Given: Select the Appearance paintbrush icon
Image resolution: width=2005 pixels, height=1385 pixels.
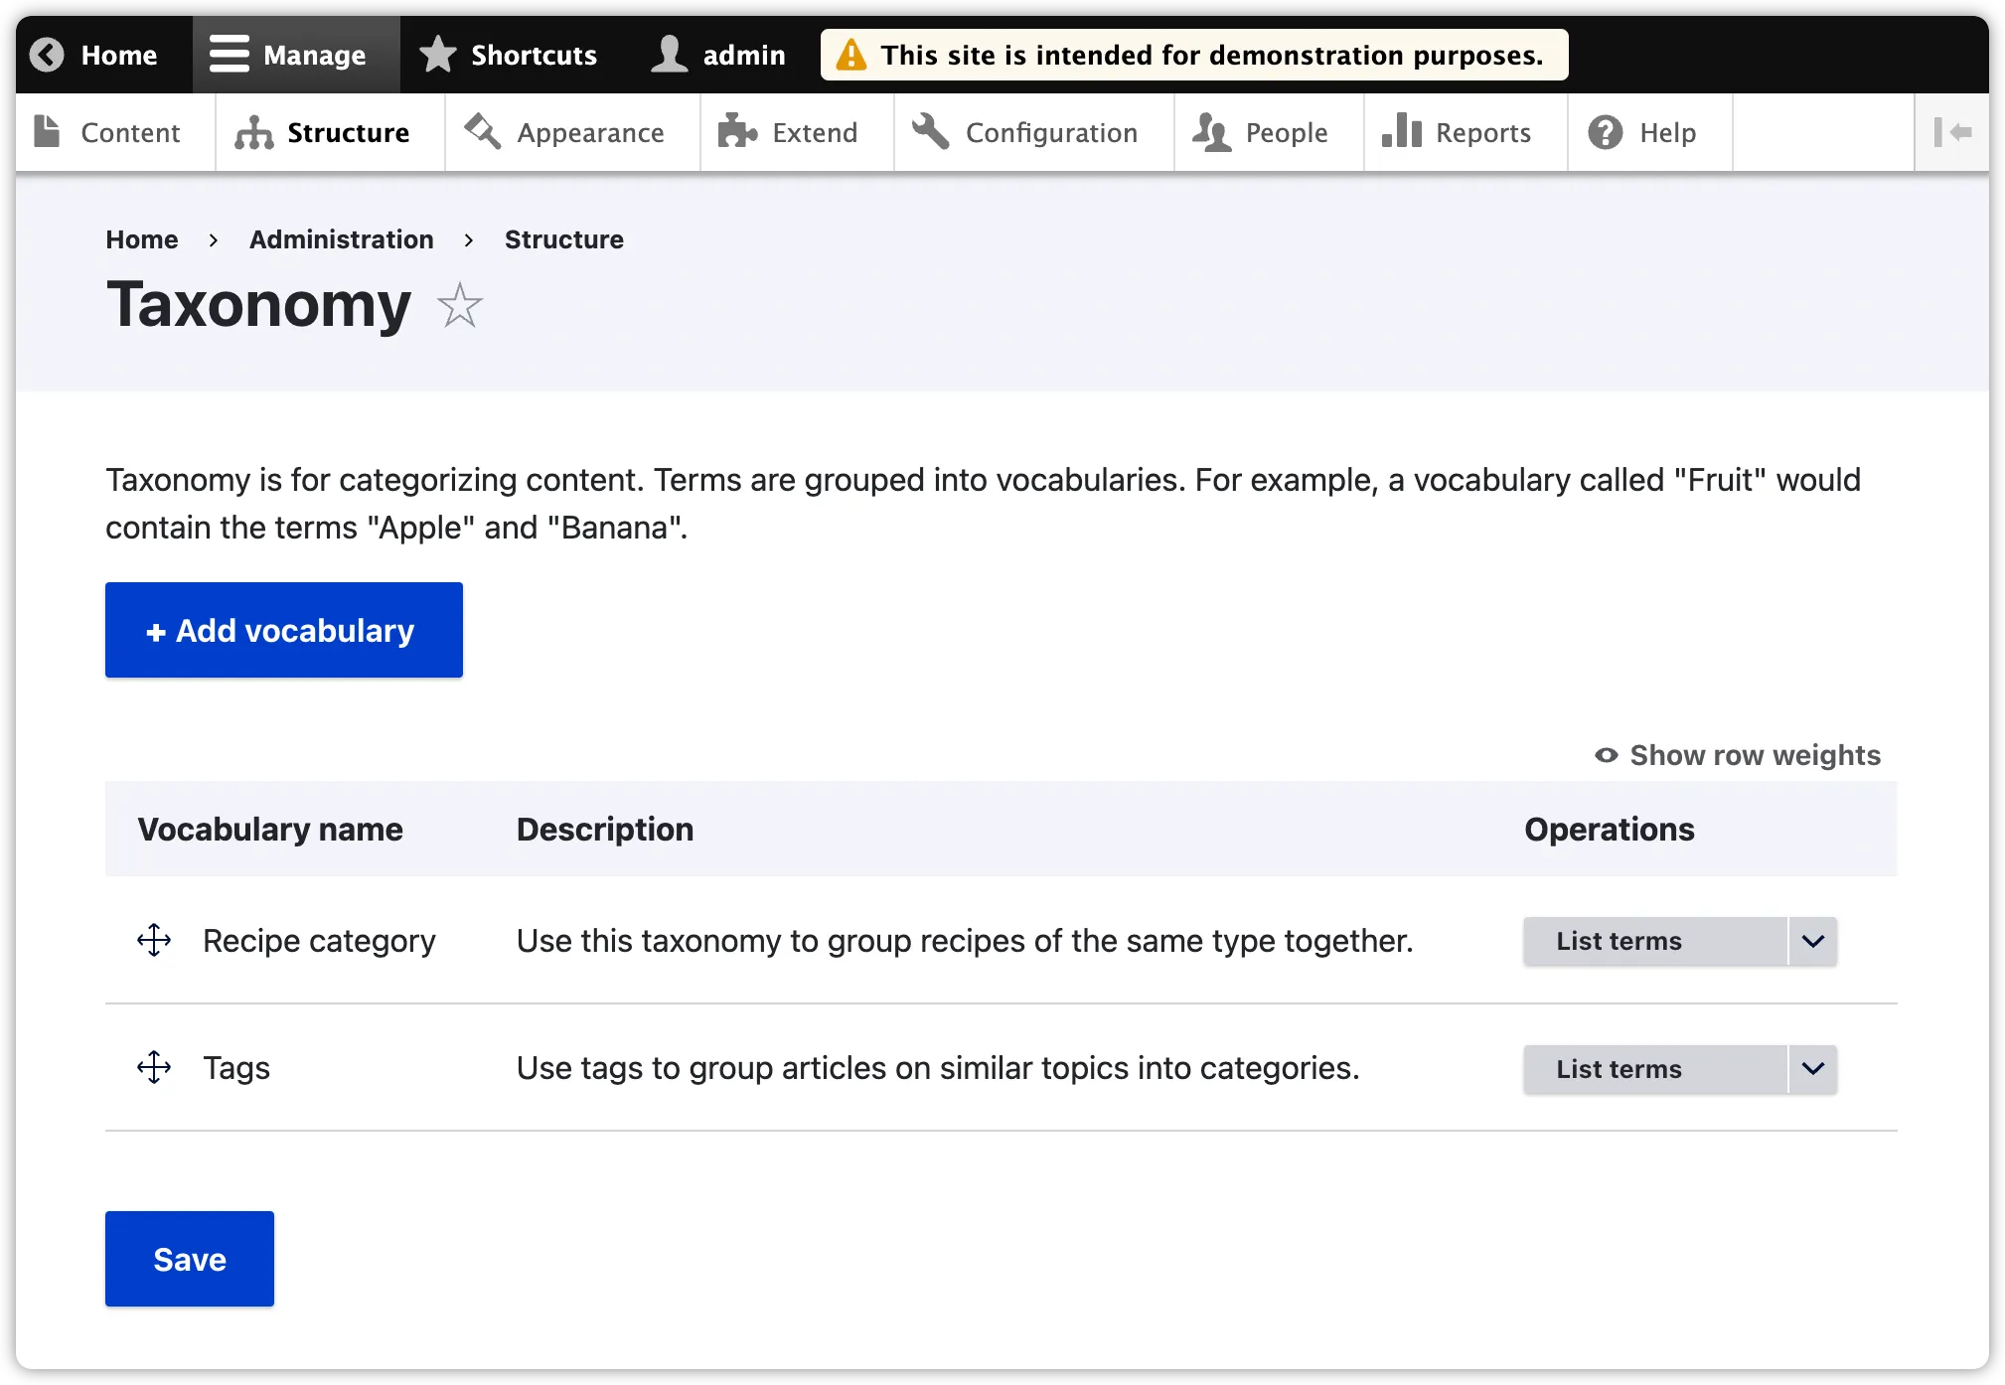Looking at the screenshot, I should tap(482, 132).
